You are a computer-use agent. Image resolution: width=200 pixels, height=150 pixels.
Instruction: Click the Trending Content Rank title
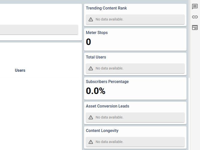point(106,8)
